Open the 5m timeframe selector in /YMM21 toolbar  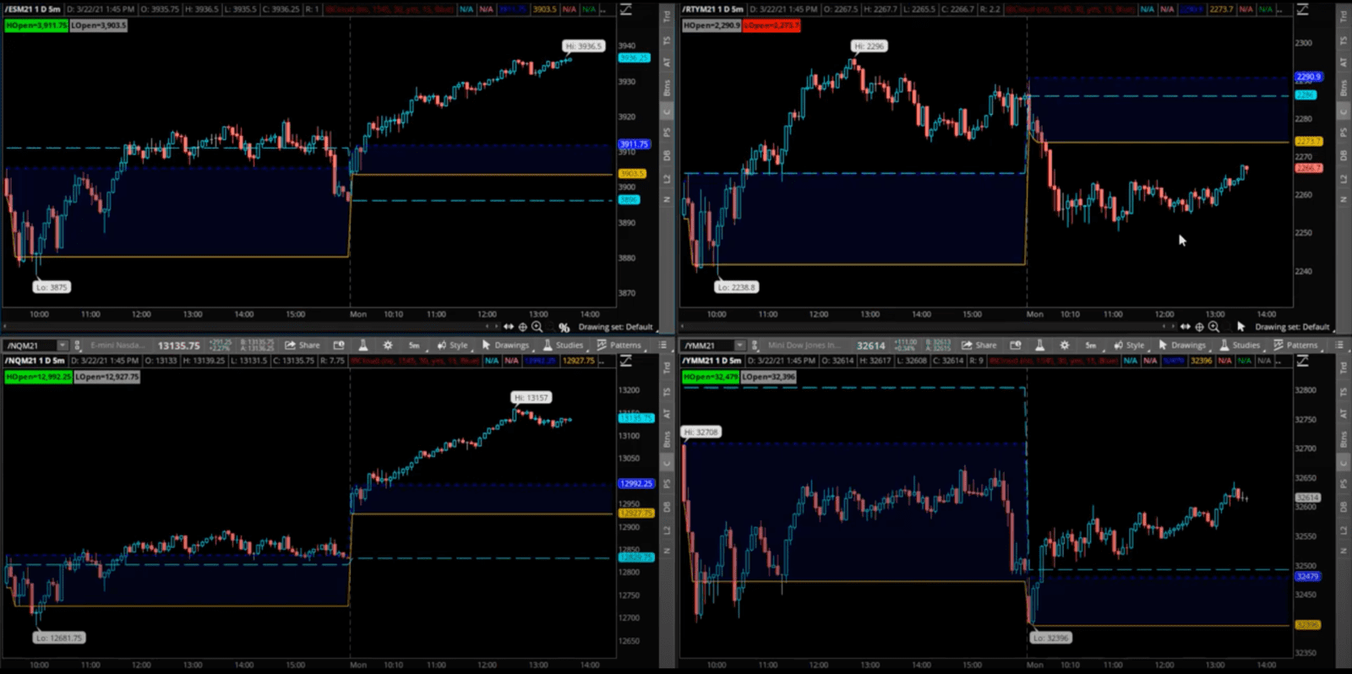coord(1091,345)
